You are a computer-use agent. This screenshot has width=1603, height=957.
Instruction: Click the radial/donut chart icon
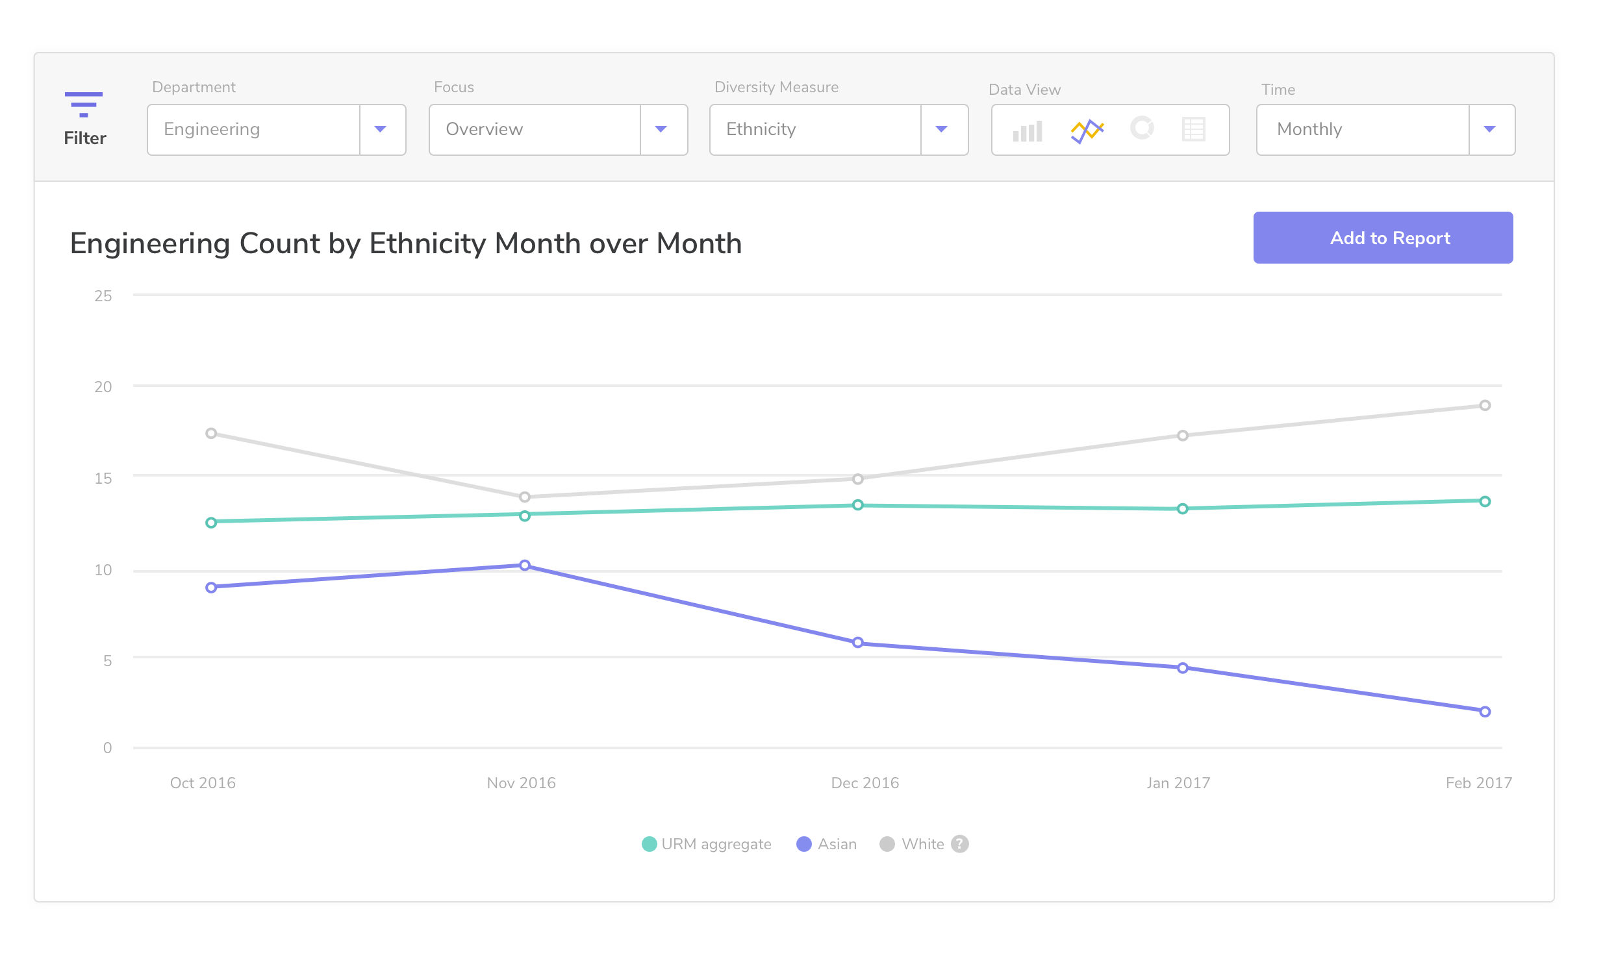(x=1142, y=129)
